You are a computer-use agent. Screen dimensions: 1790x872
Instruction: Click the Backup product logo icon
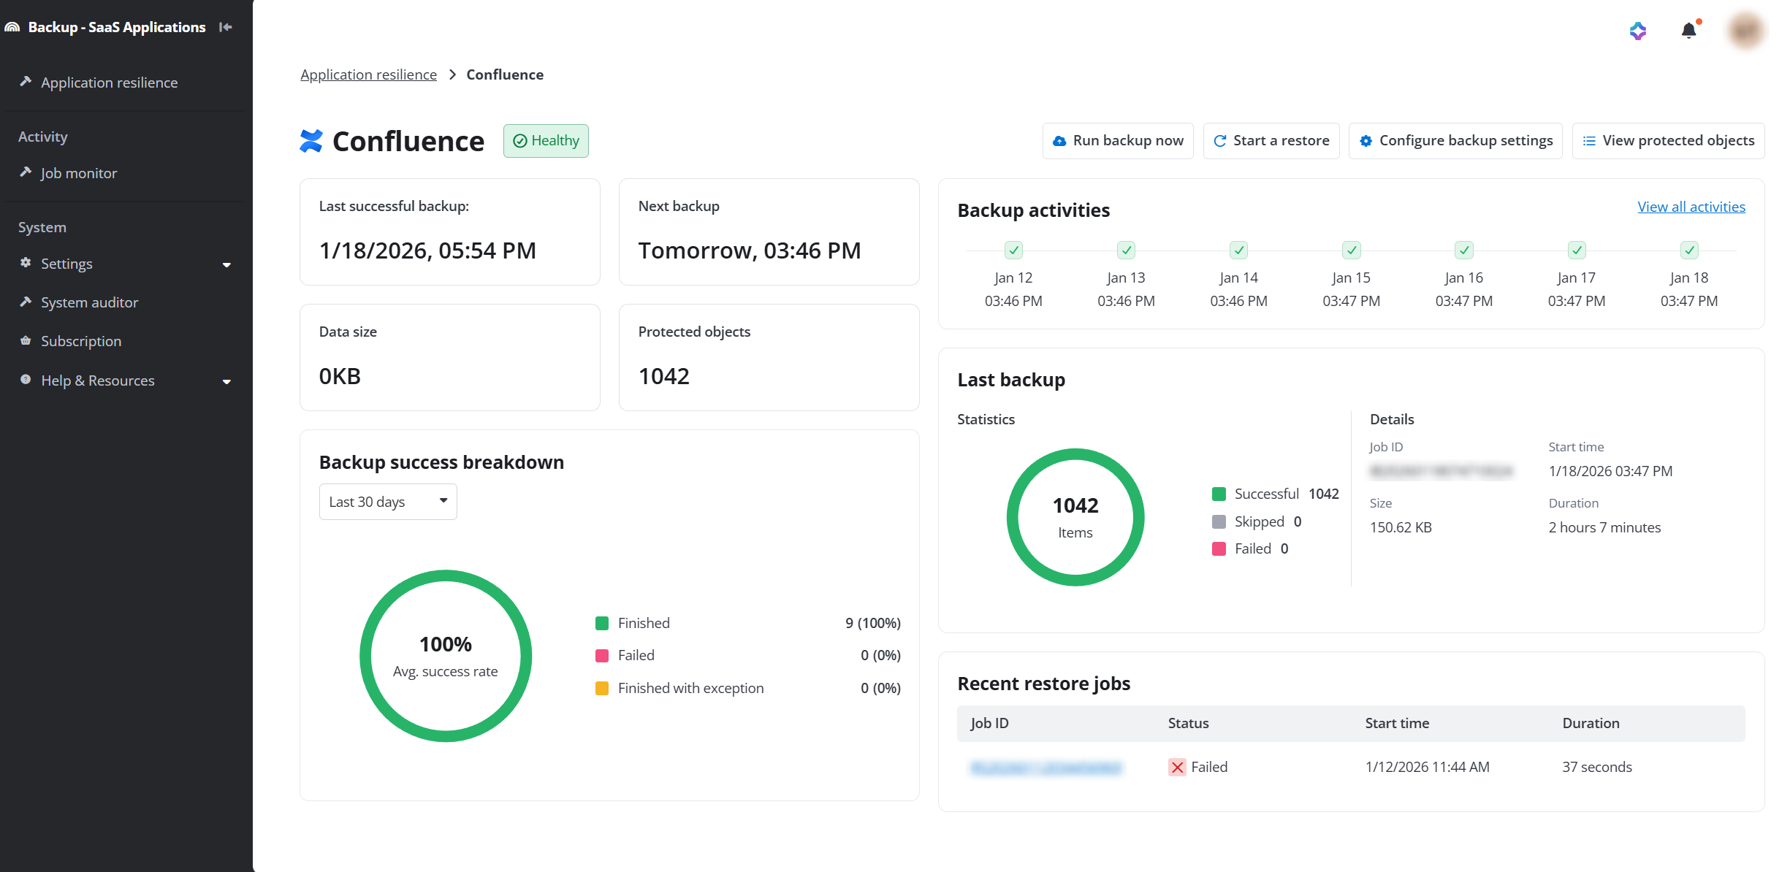[12, 27]
